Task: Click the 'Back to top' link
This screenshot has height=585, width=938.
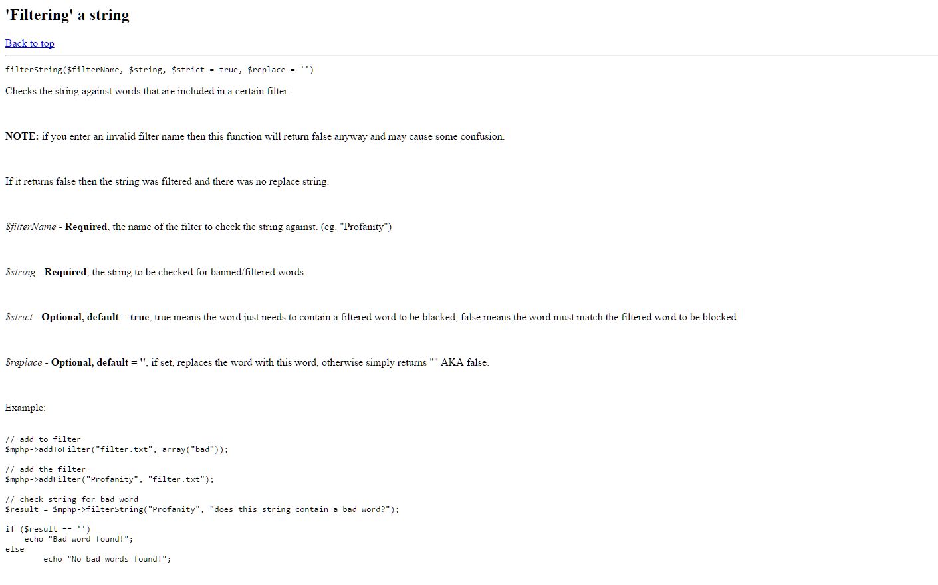Action: (x=30, y=43)
